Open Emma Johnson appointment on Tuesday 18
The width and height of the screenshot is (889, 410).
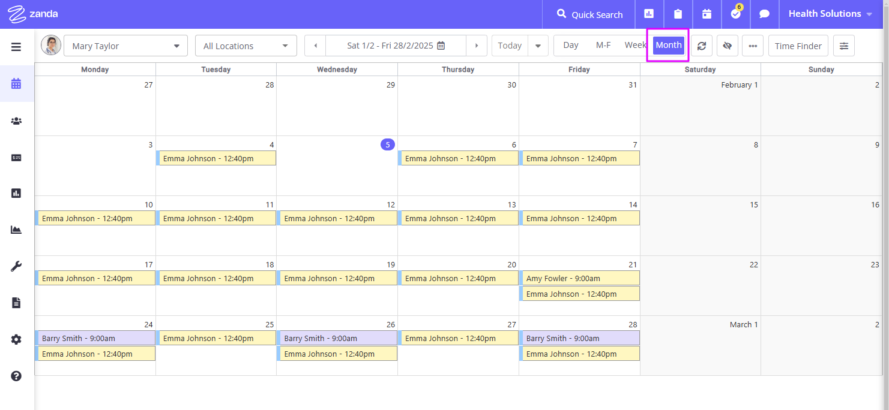coord(216,278)
